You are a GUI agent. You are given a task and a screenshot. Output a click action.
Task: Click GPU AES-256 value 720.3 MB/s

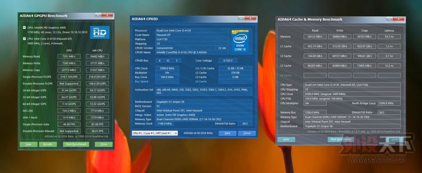(x=69, y=111)
